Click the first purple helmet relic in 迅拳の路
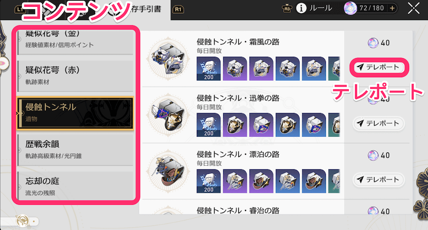This screenshot has width=428, height=230. 235,125
